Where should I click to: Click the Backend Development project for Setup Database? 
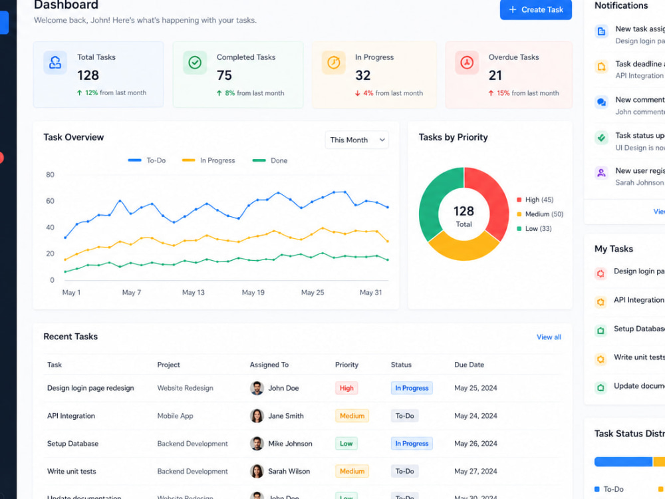coord(193,443)
